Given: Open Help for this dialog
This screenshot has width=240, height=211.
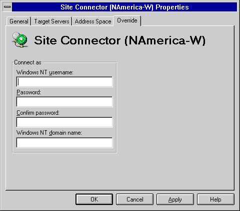Looking at the screenshot, I should [215, 199].
